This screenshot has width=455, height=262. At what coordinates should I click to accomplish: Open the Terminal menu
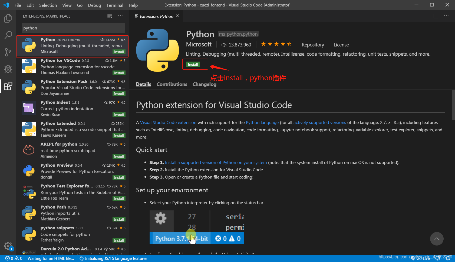click(x=115, y=5)
